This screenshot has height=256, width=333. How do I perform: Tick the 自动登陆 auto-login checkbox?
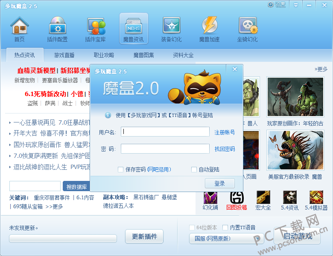pos(194,169)
